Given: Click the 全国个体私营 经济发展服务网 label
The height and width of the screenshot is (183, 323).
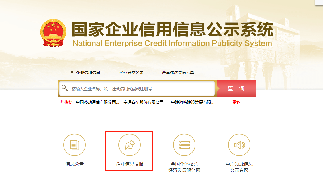Looking at the screenshot, I should (x=184, y=167).
